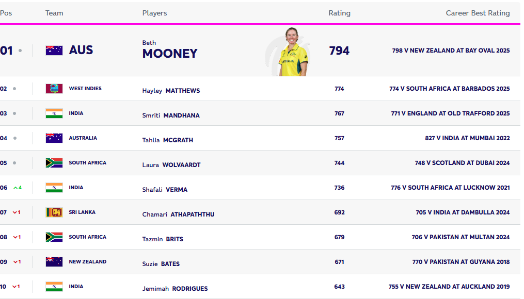Click the Sri Lanka flag icon
This screenshot has width=524, height=299.
pyautogui.click(x=54, y=212)
